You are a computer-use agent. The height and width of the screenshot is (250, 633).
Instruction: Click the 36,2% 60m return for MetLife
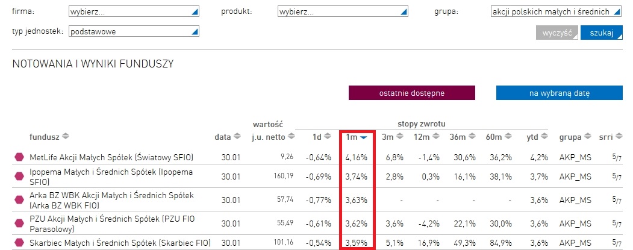[x=501, y=157]
